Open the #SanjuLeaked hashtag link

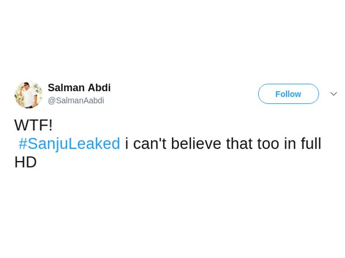point(69,143)
